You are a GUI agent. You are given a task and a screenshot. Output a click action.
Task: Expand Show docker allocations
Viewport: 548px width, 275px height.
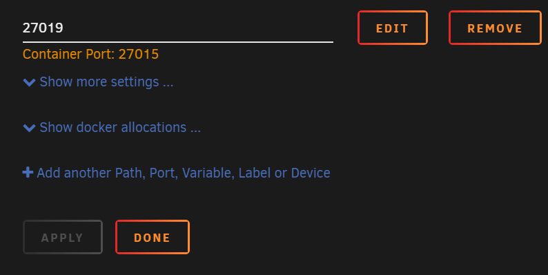tap(112, 127)
